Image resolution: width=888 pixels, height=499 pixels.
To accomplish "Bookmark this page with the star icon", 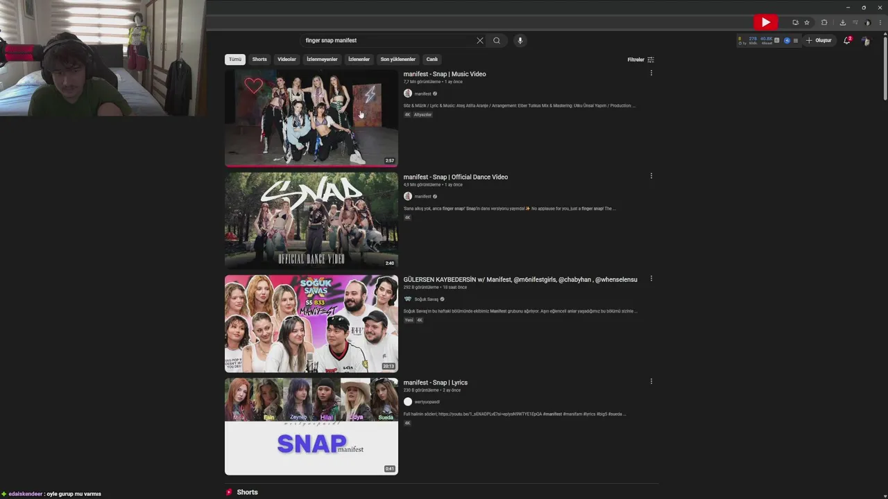I will point(807,22).
